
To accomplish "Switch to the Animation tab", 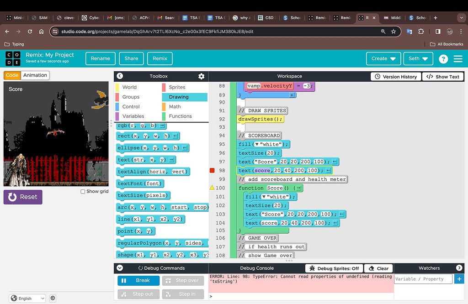I will pos(35,75).
